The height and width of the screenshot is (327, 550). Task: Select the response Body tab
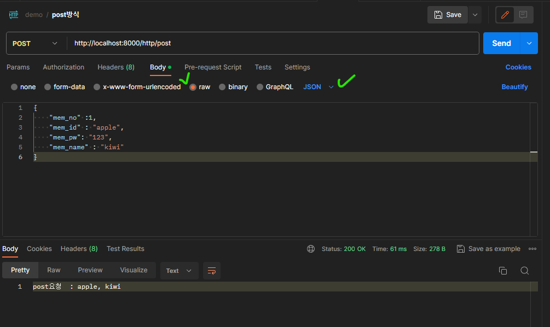10,249
